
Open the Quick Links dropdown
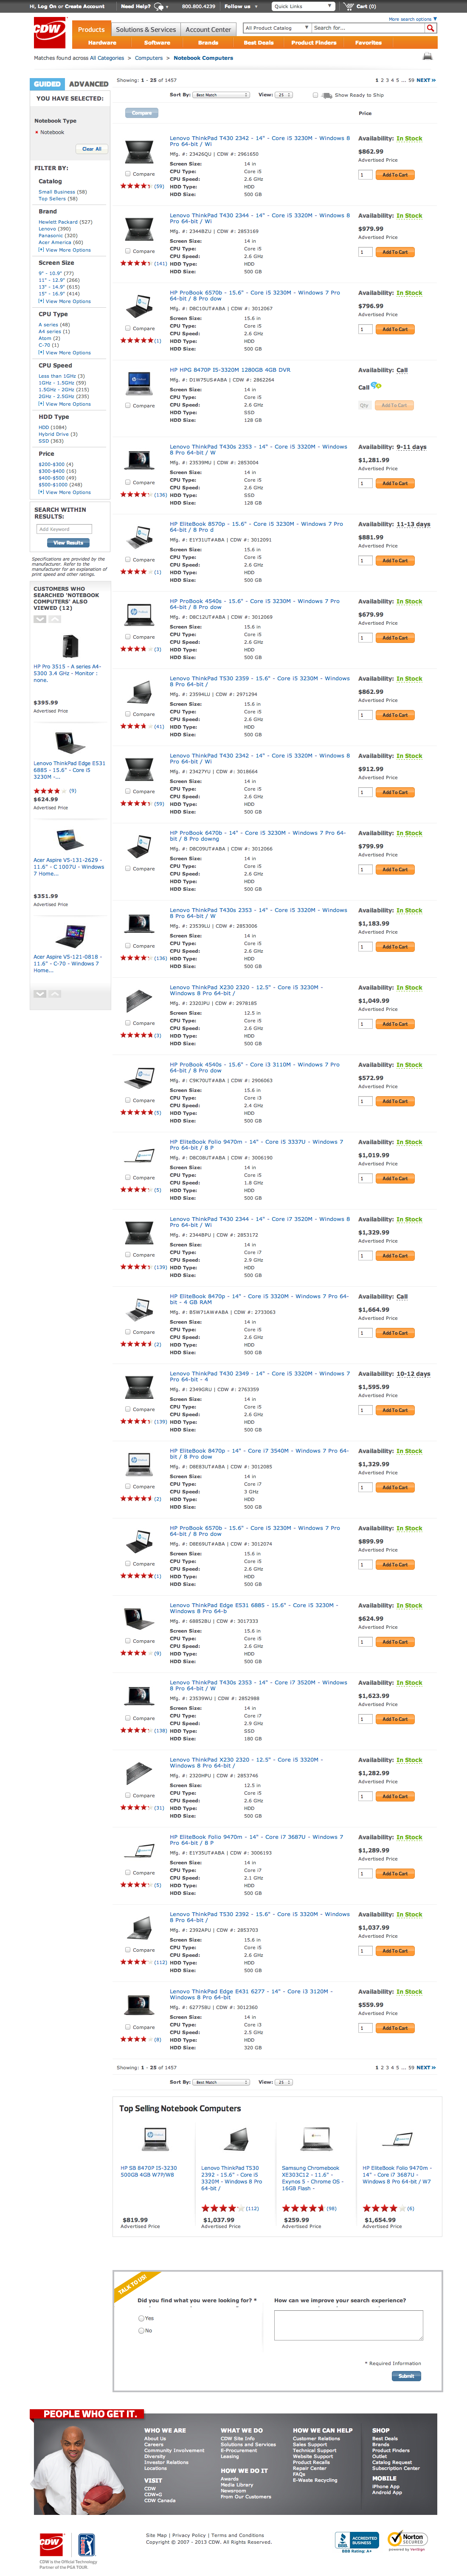point(302,6)
